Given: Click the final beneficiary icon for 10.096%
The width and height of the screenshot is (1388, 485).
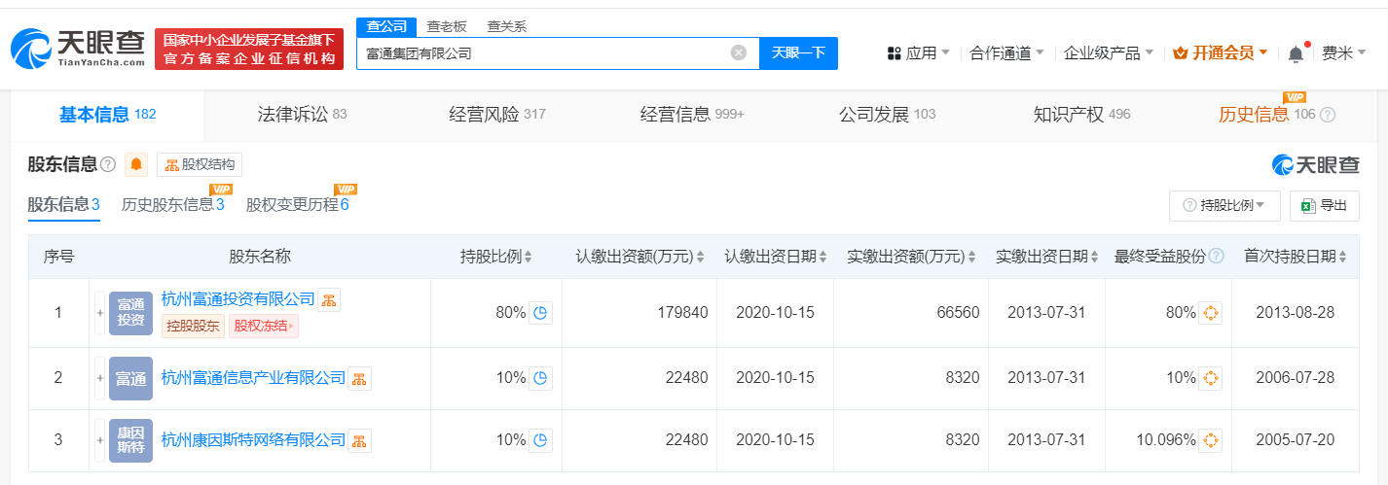Looking at the screenshot, I should [x=1211, y=440].
